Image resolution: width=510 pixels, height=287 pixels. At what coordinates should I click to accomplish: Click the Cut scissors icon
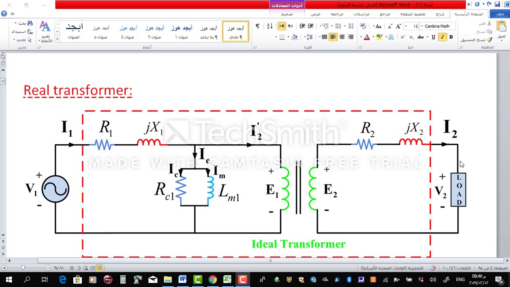[490, 24]
